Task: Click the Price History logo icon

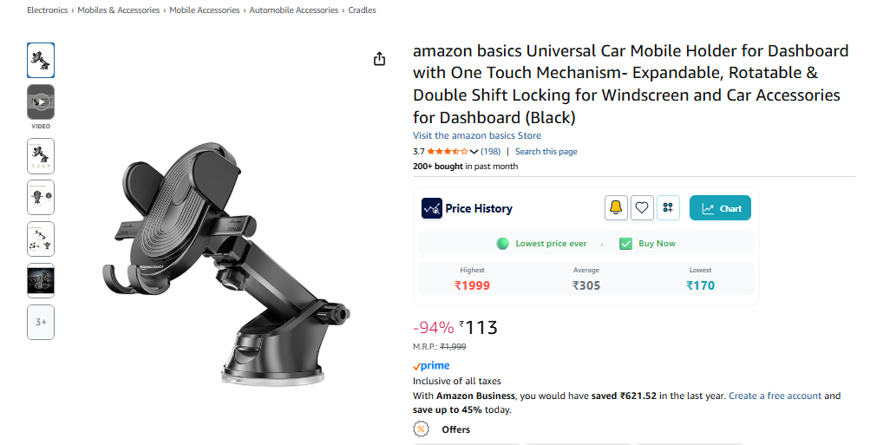Action: tap(432, 208)
